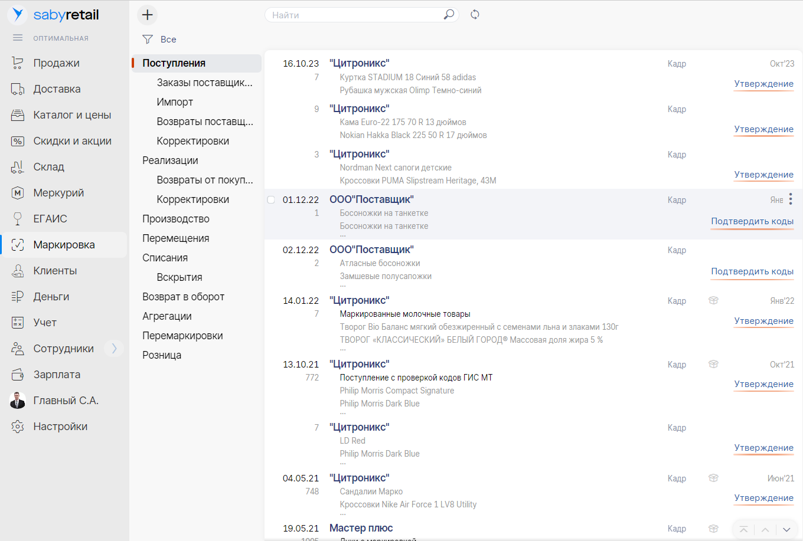
Task: Select Перемещения in the document tree
Action: pos(175,238)
